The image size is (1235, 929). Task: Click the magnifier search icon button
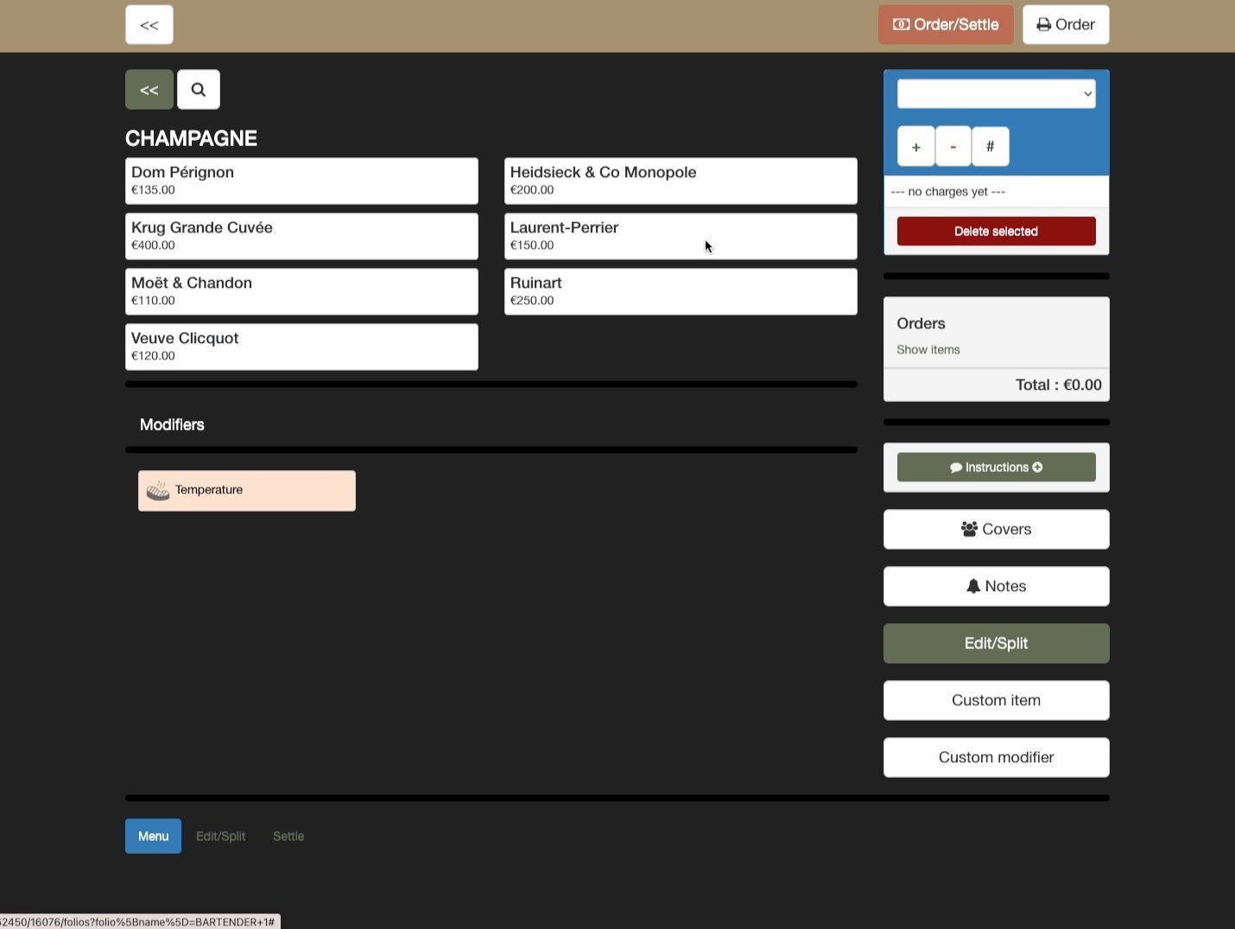(x=199, y=90)
